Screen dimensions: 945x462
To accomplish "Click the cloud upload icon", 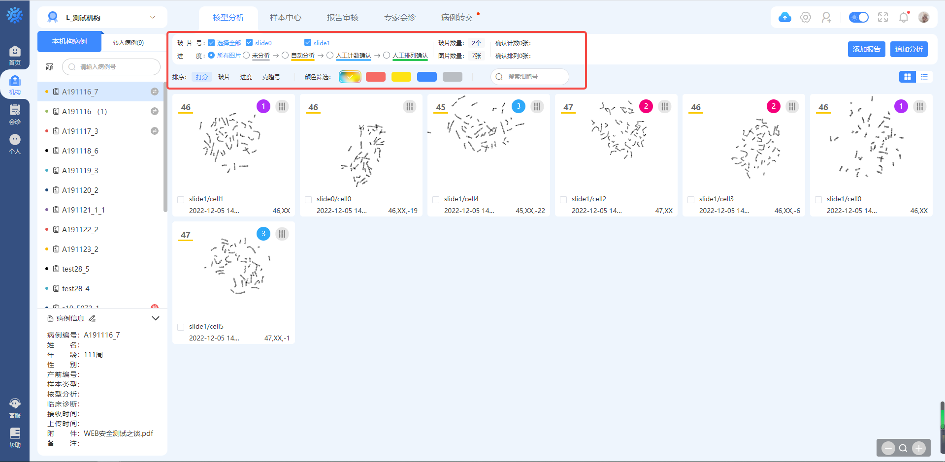I will point(785,18).
